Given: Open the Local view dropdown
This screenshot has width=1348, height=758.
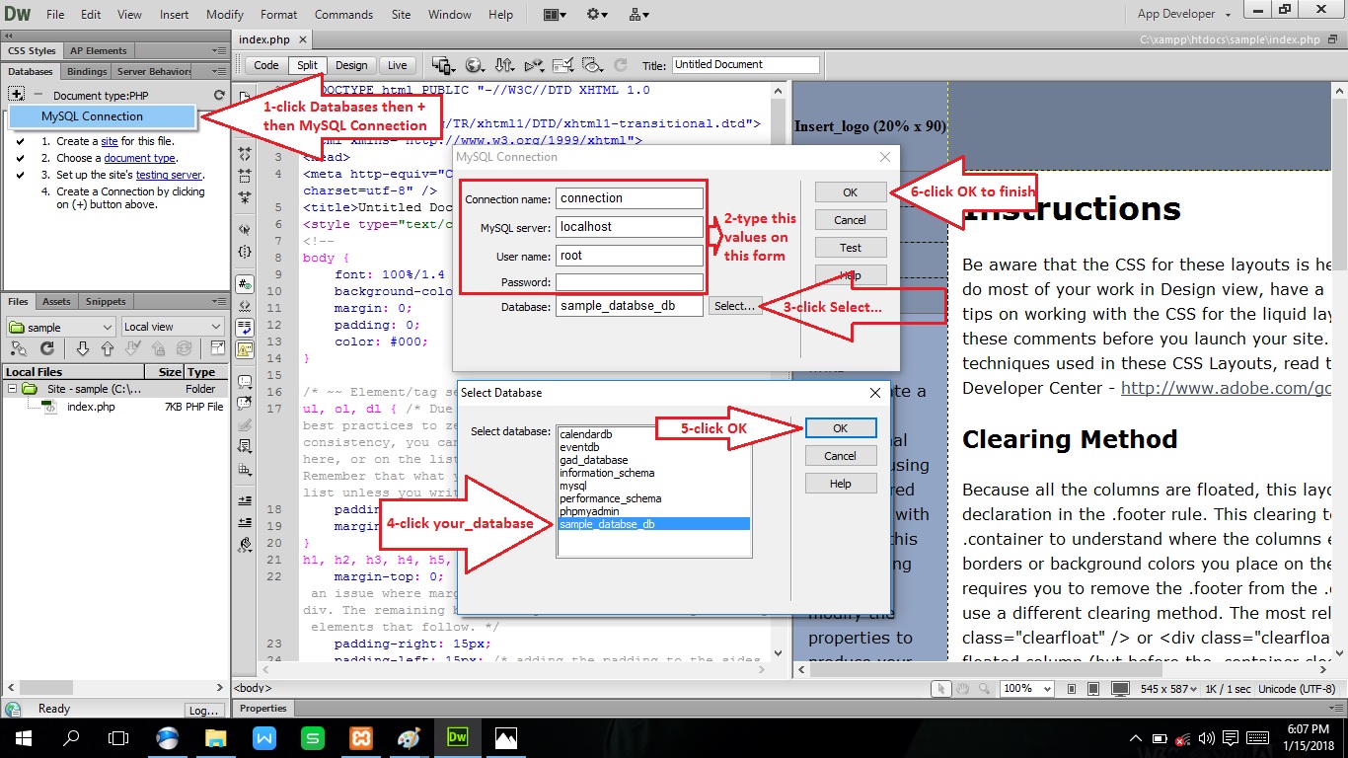Looking at the screenshot, I should (173, 327).
